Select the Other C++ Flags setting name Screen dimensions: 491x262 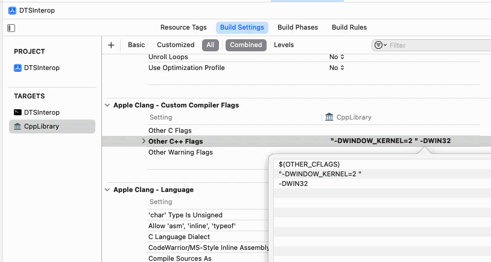(176, 141)
